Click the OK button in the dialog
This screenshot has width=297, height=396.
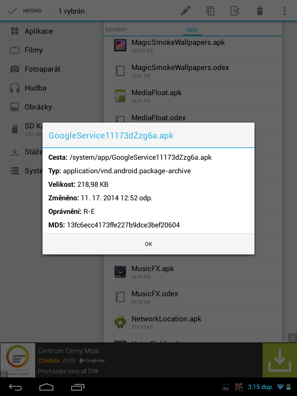(148, 244)
